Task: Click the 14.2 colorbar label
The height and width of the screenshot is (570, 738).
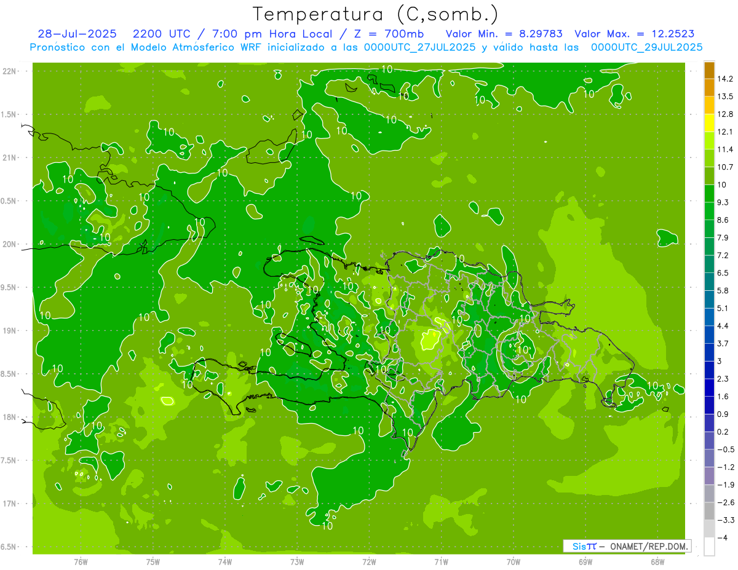Action: point(724,79)
